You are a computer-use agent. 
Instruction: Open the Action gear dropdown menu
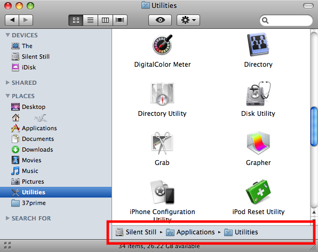coord(188,20)
